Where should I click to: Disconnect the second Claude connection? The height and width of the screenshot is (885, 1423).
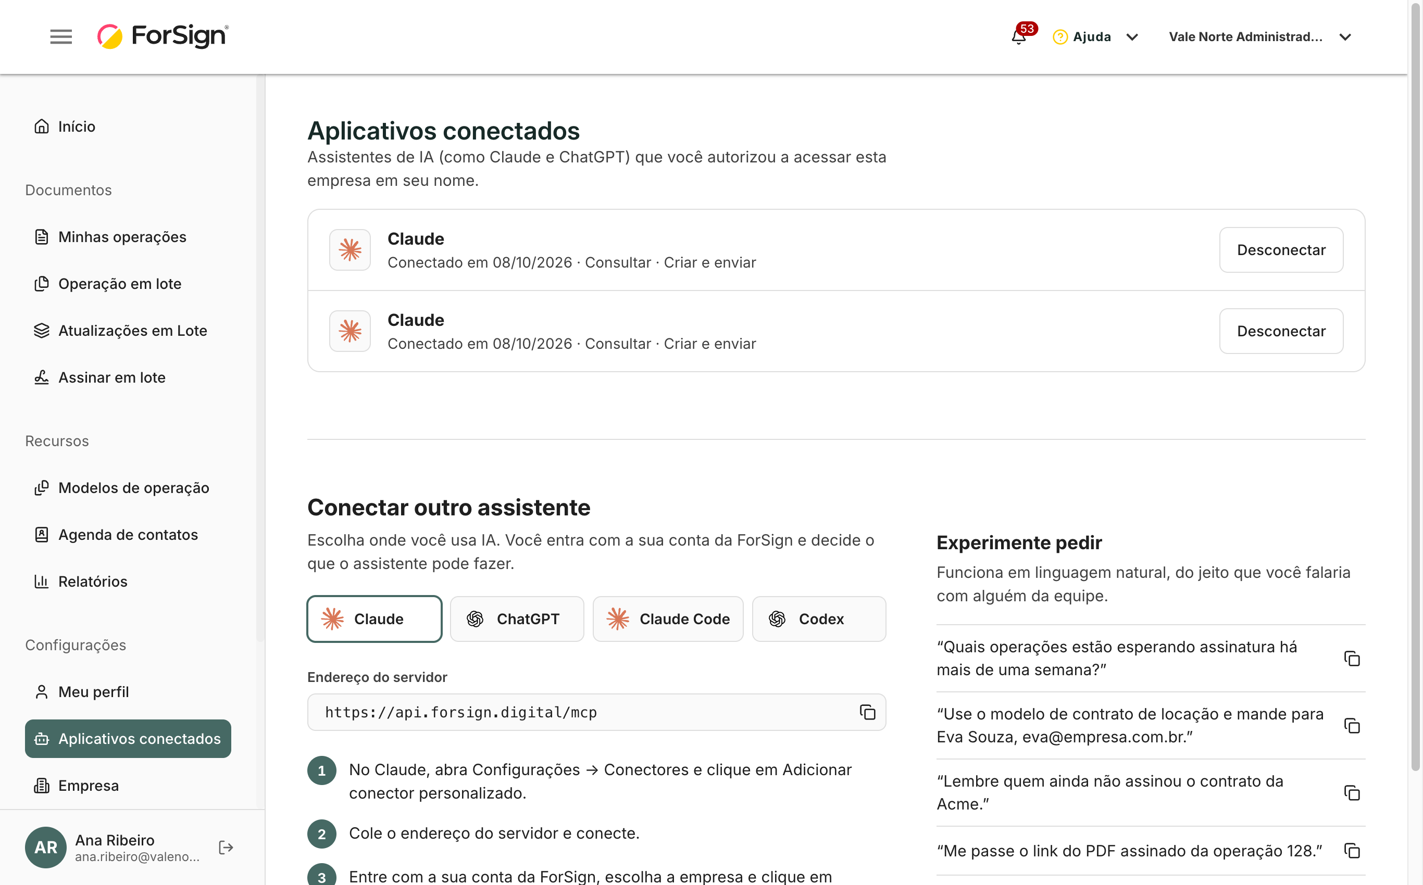(x=1281, y=331)
